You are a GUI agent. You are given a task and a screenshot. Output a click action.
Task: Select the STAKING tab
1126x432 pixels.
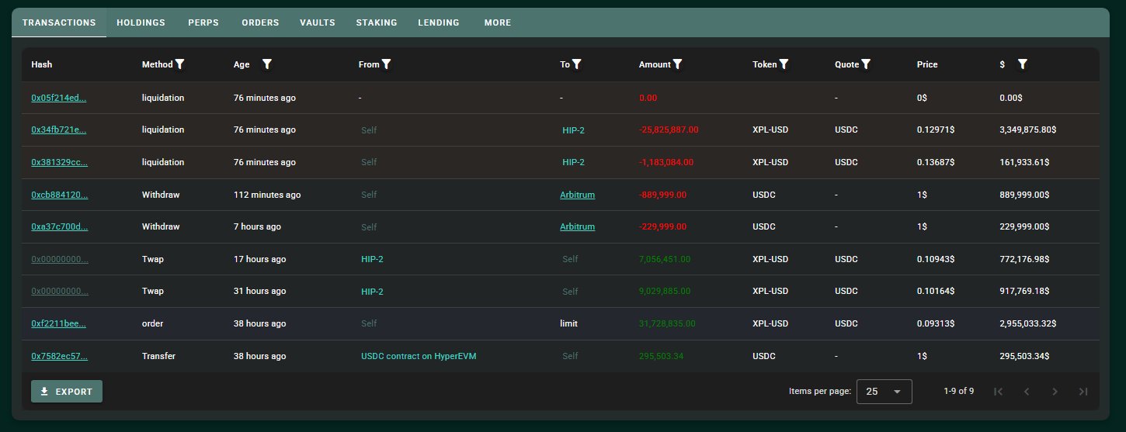(377, 22)
